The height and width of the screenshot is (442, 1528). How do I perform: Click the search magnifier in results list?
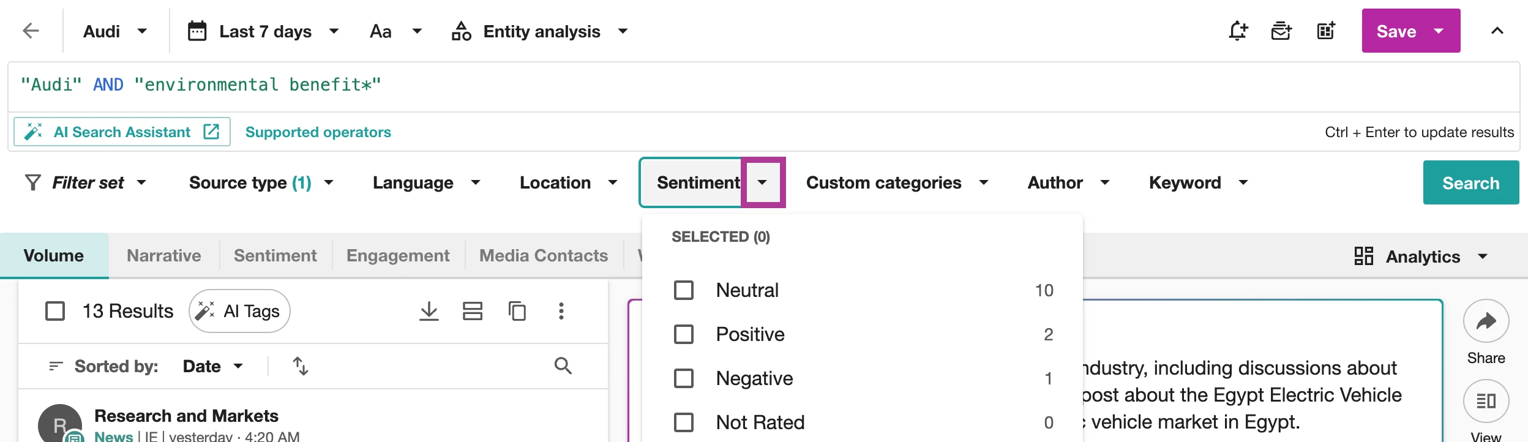click(x=563, y=366)
